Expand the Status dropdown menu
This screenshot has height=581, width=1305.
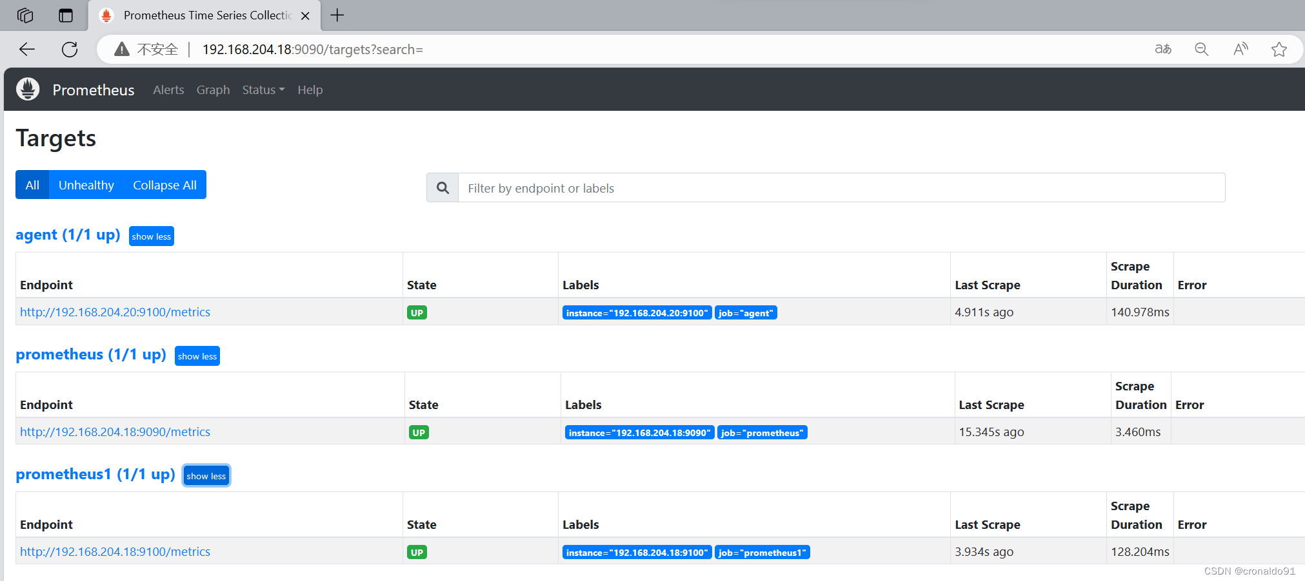tap(263, 90)
